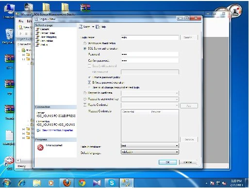The height and width of the screenshot is (189, 249).
Task: Select Mapped to asymmetric key radio button
Action: pos(85,99)
